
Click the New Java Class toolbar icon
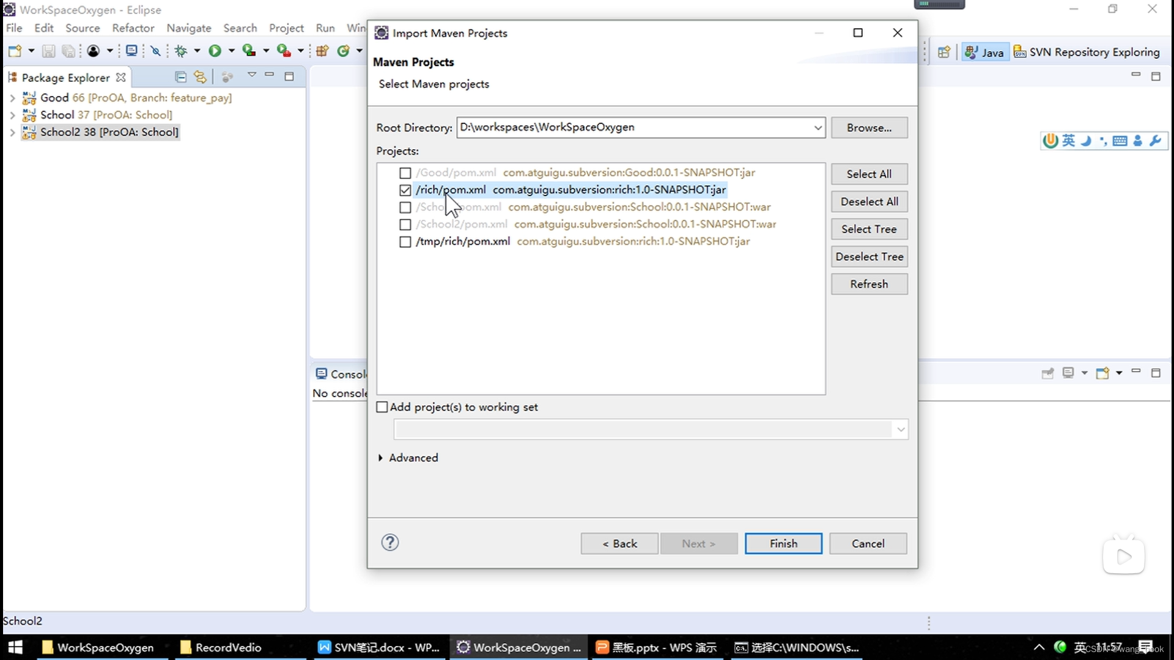(344, 51)
